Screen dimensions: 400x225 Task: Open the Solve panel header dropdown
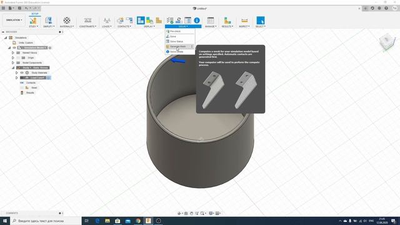point(183,26)
